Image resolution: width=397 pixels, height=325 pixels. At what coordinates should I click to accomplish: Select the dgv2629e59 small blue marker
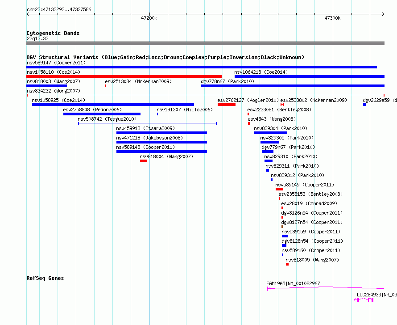click(364, 105)
